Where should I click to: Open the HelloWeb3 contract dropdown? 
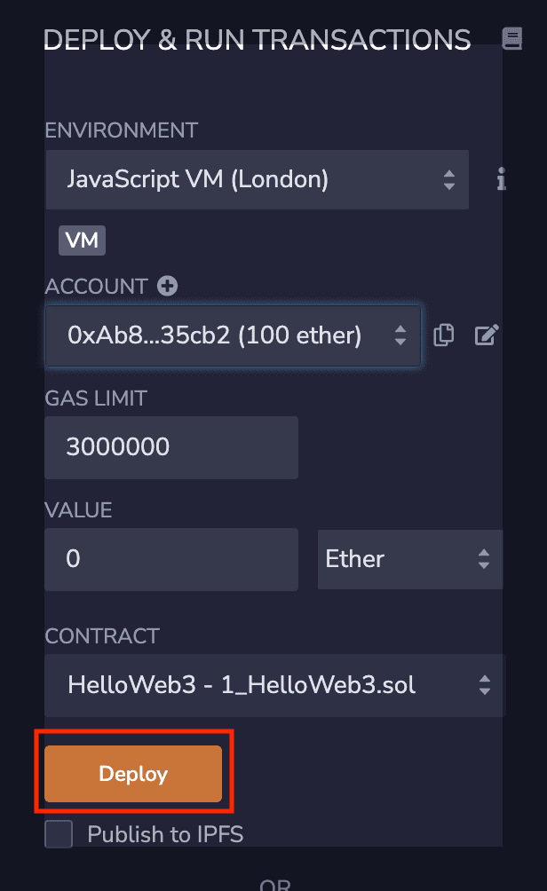[258, 685]
